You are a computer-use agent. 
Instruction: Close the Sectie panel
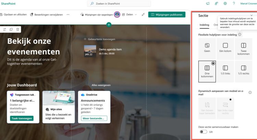coord(252,15)
